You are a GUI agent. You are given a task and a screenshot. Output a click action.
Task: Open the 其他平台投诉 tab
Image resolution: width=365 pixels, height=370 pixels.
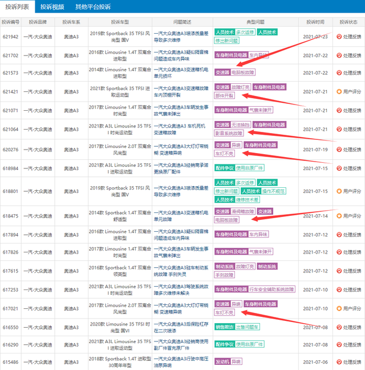[93, 6]
